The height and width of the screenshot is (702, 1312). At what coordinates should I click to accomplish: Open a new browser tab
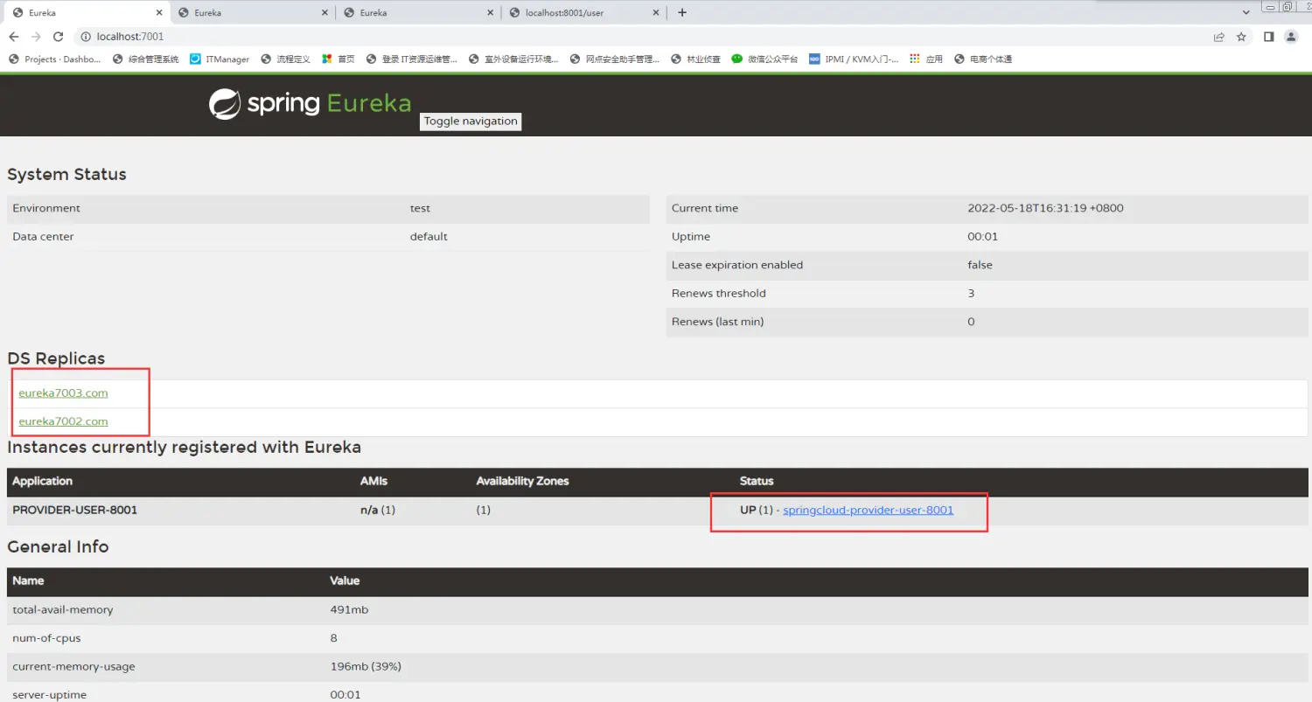(682, 12)
